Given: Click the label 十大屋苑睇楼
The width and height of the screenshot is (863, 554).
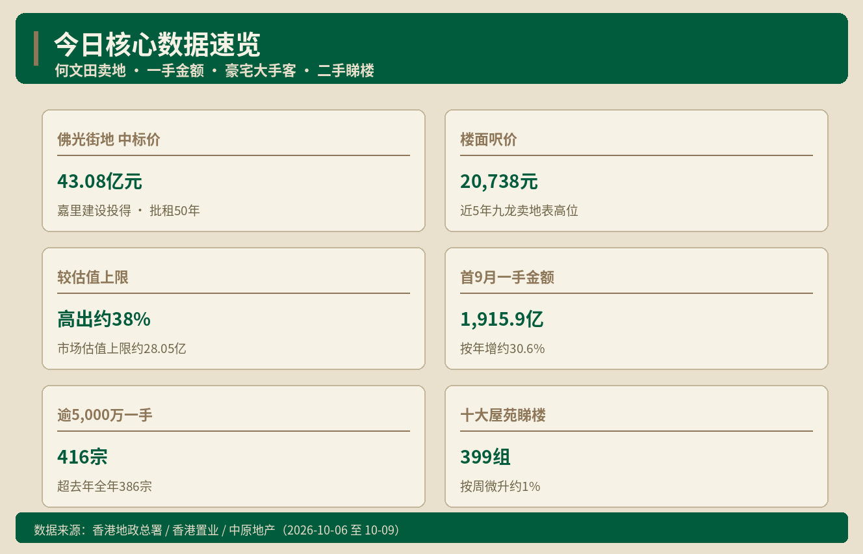Looking at the screenshot, I should click(x=503, y=415).
